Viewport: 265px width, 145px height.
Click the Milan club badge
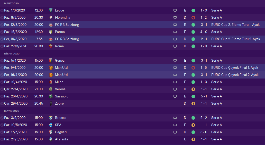coord(51,82)
